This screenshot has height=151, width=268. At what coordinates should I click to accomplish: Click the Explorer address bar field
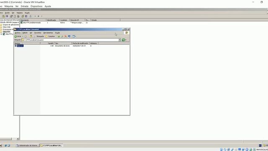point(70,40)
